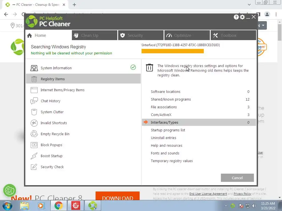Select System Clutter label
The width and height of the screenshot is (282, 211).
(x=52, y=112)
